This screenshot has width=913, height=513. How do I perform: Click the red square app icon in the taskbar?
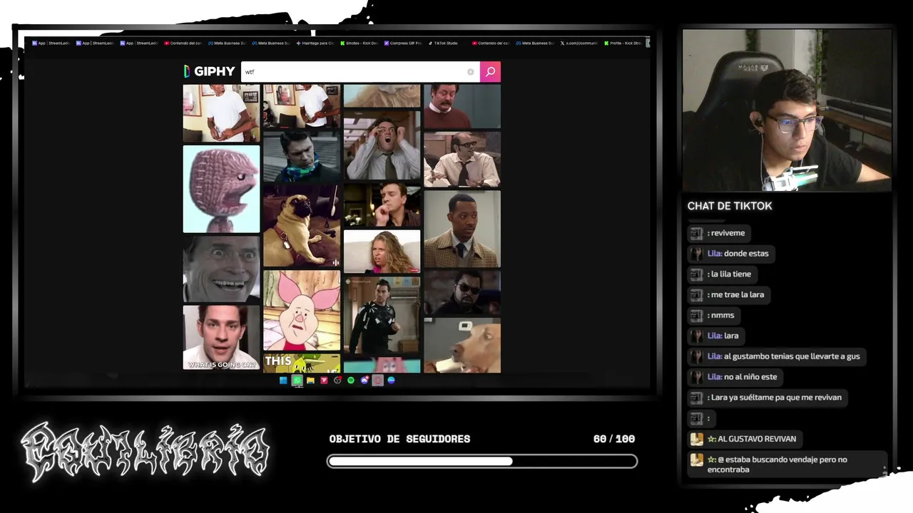click(324, 380)
